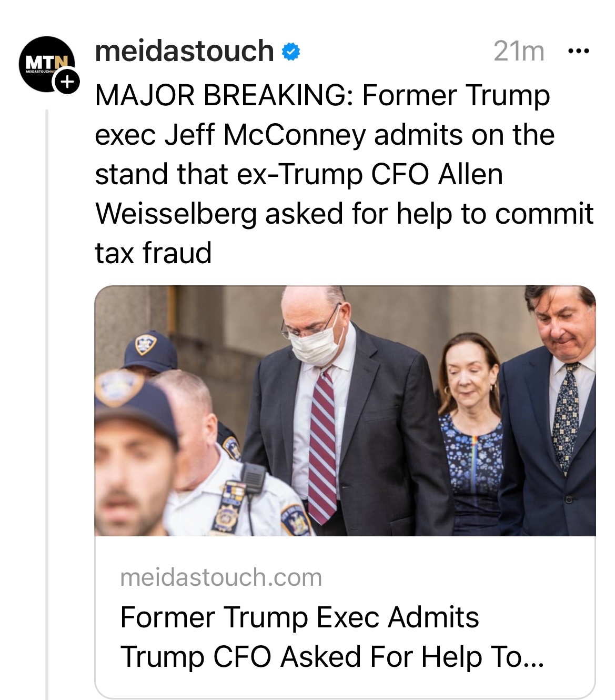Image resolution: width=615 pixels, height=700 pixels.
Task: Open the courthouse photo link preview
Action: pyautogui.click(x=345, y=411)
